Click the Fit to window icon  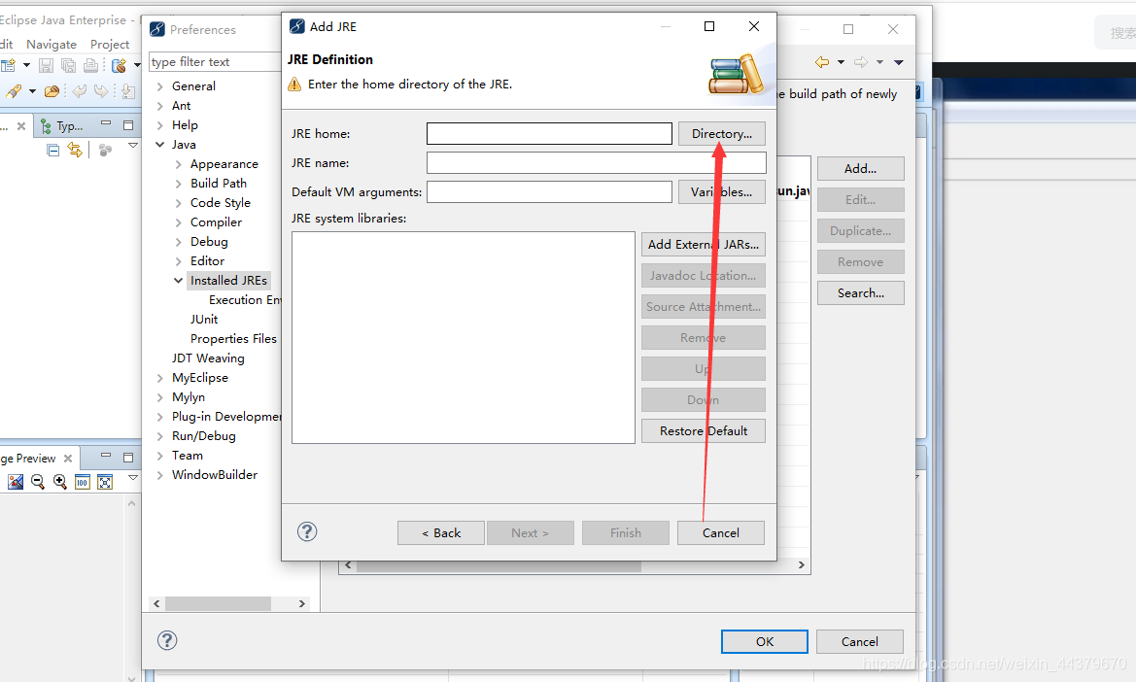(105, 482)
